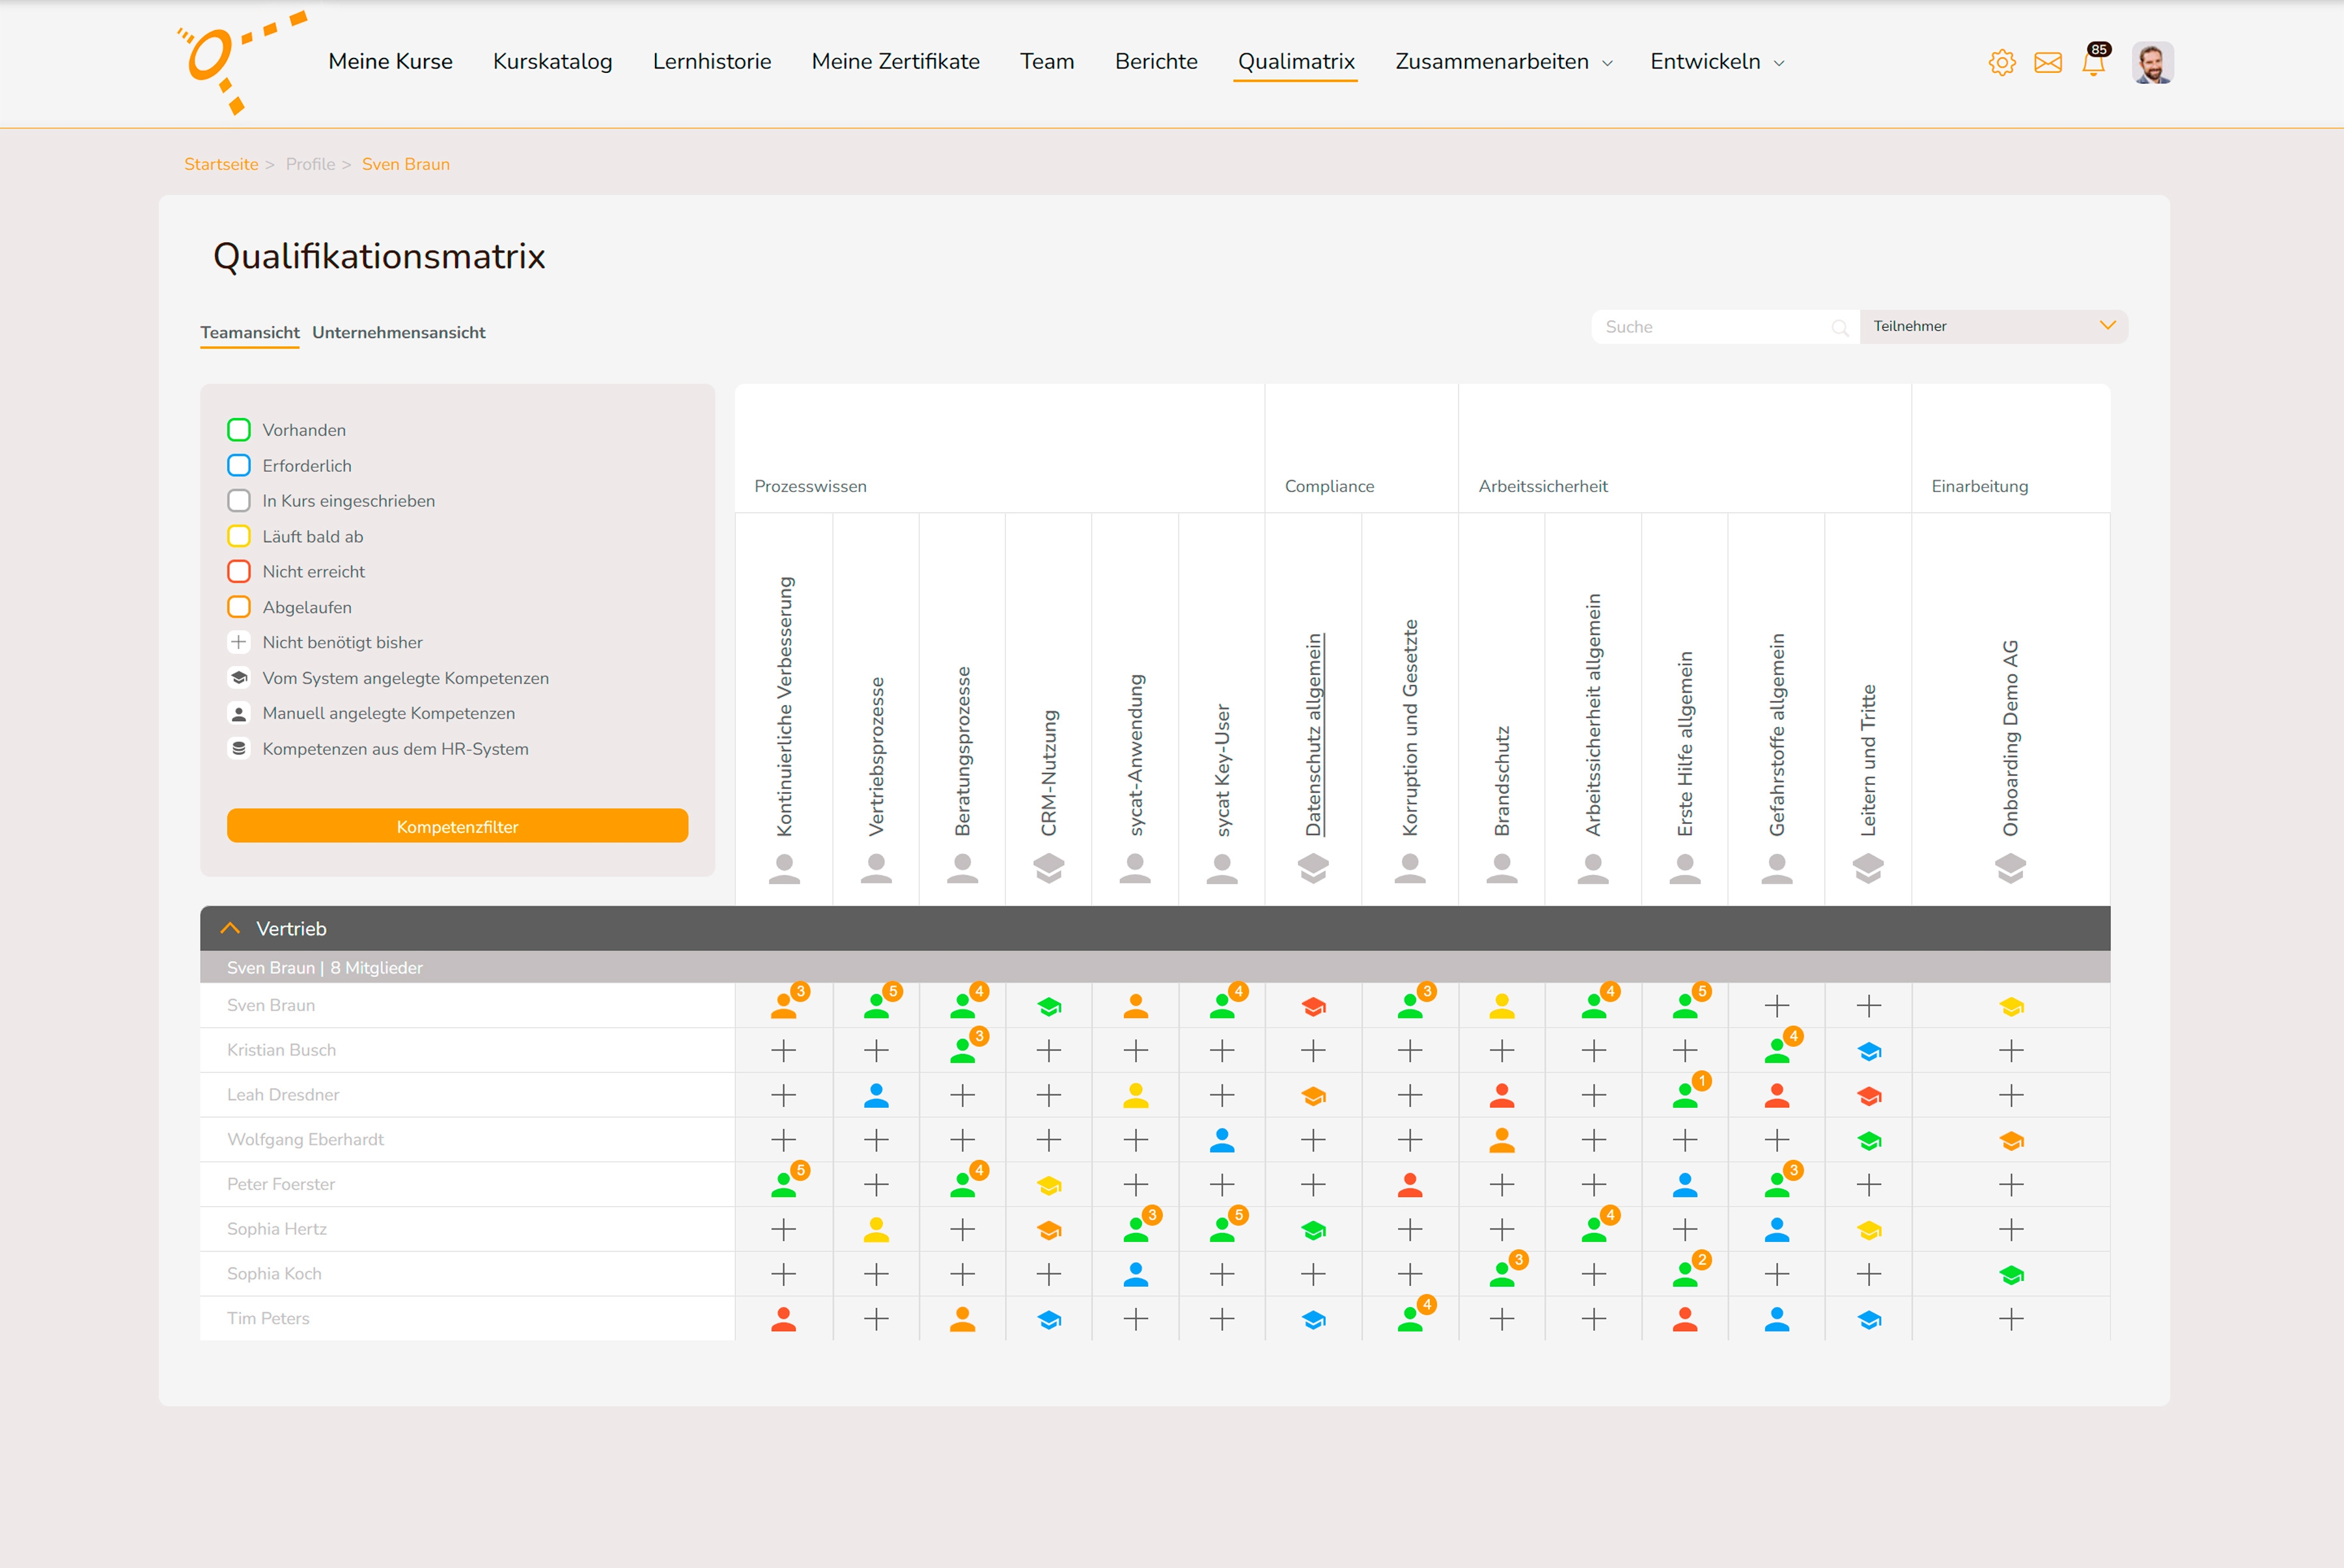
Task: Toggle the Vorhanden legend checkbox
Action: [x=238, y=430]
